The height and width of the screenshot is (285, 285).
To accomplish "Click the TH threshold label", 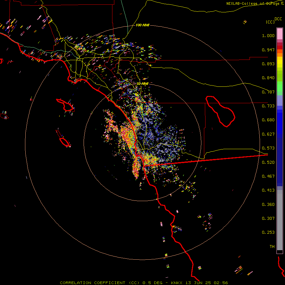I will (x=272, y=247).
